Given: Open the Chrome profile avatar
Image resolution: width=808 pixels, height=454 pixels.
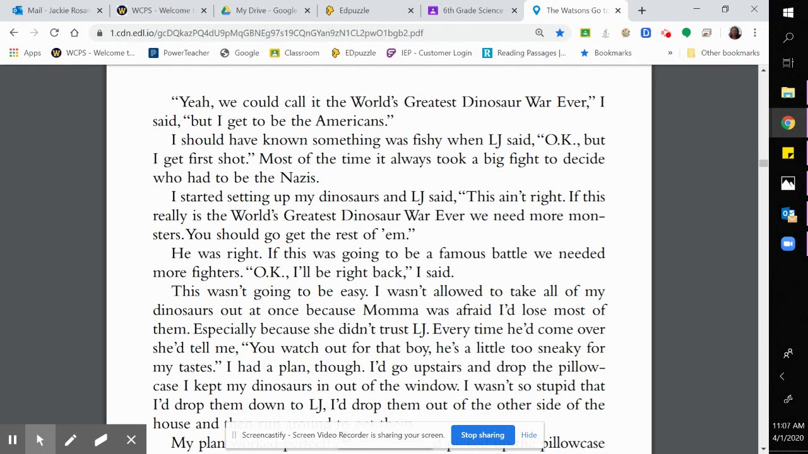Looking at the screenshot, I should [735, 33].
